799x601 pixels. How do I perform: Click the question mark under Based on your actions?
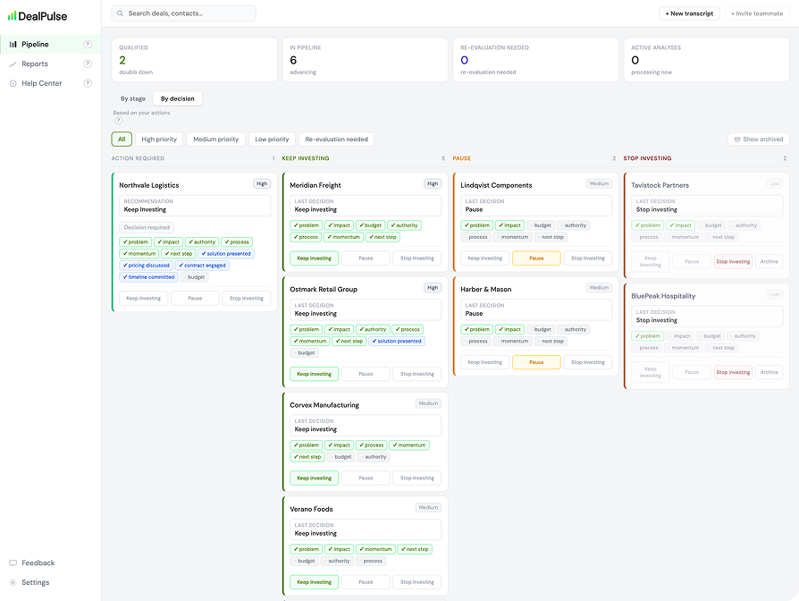[118, 121]
